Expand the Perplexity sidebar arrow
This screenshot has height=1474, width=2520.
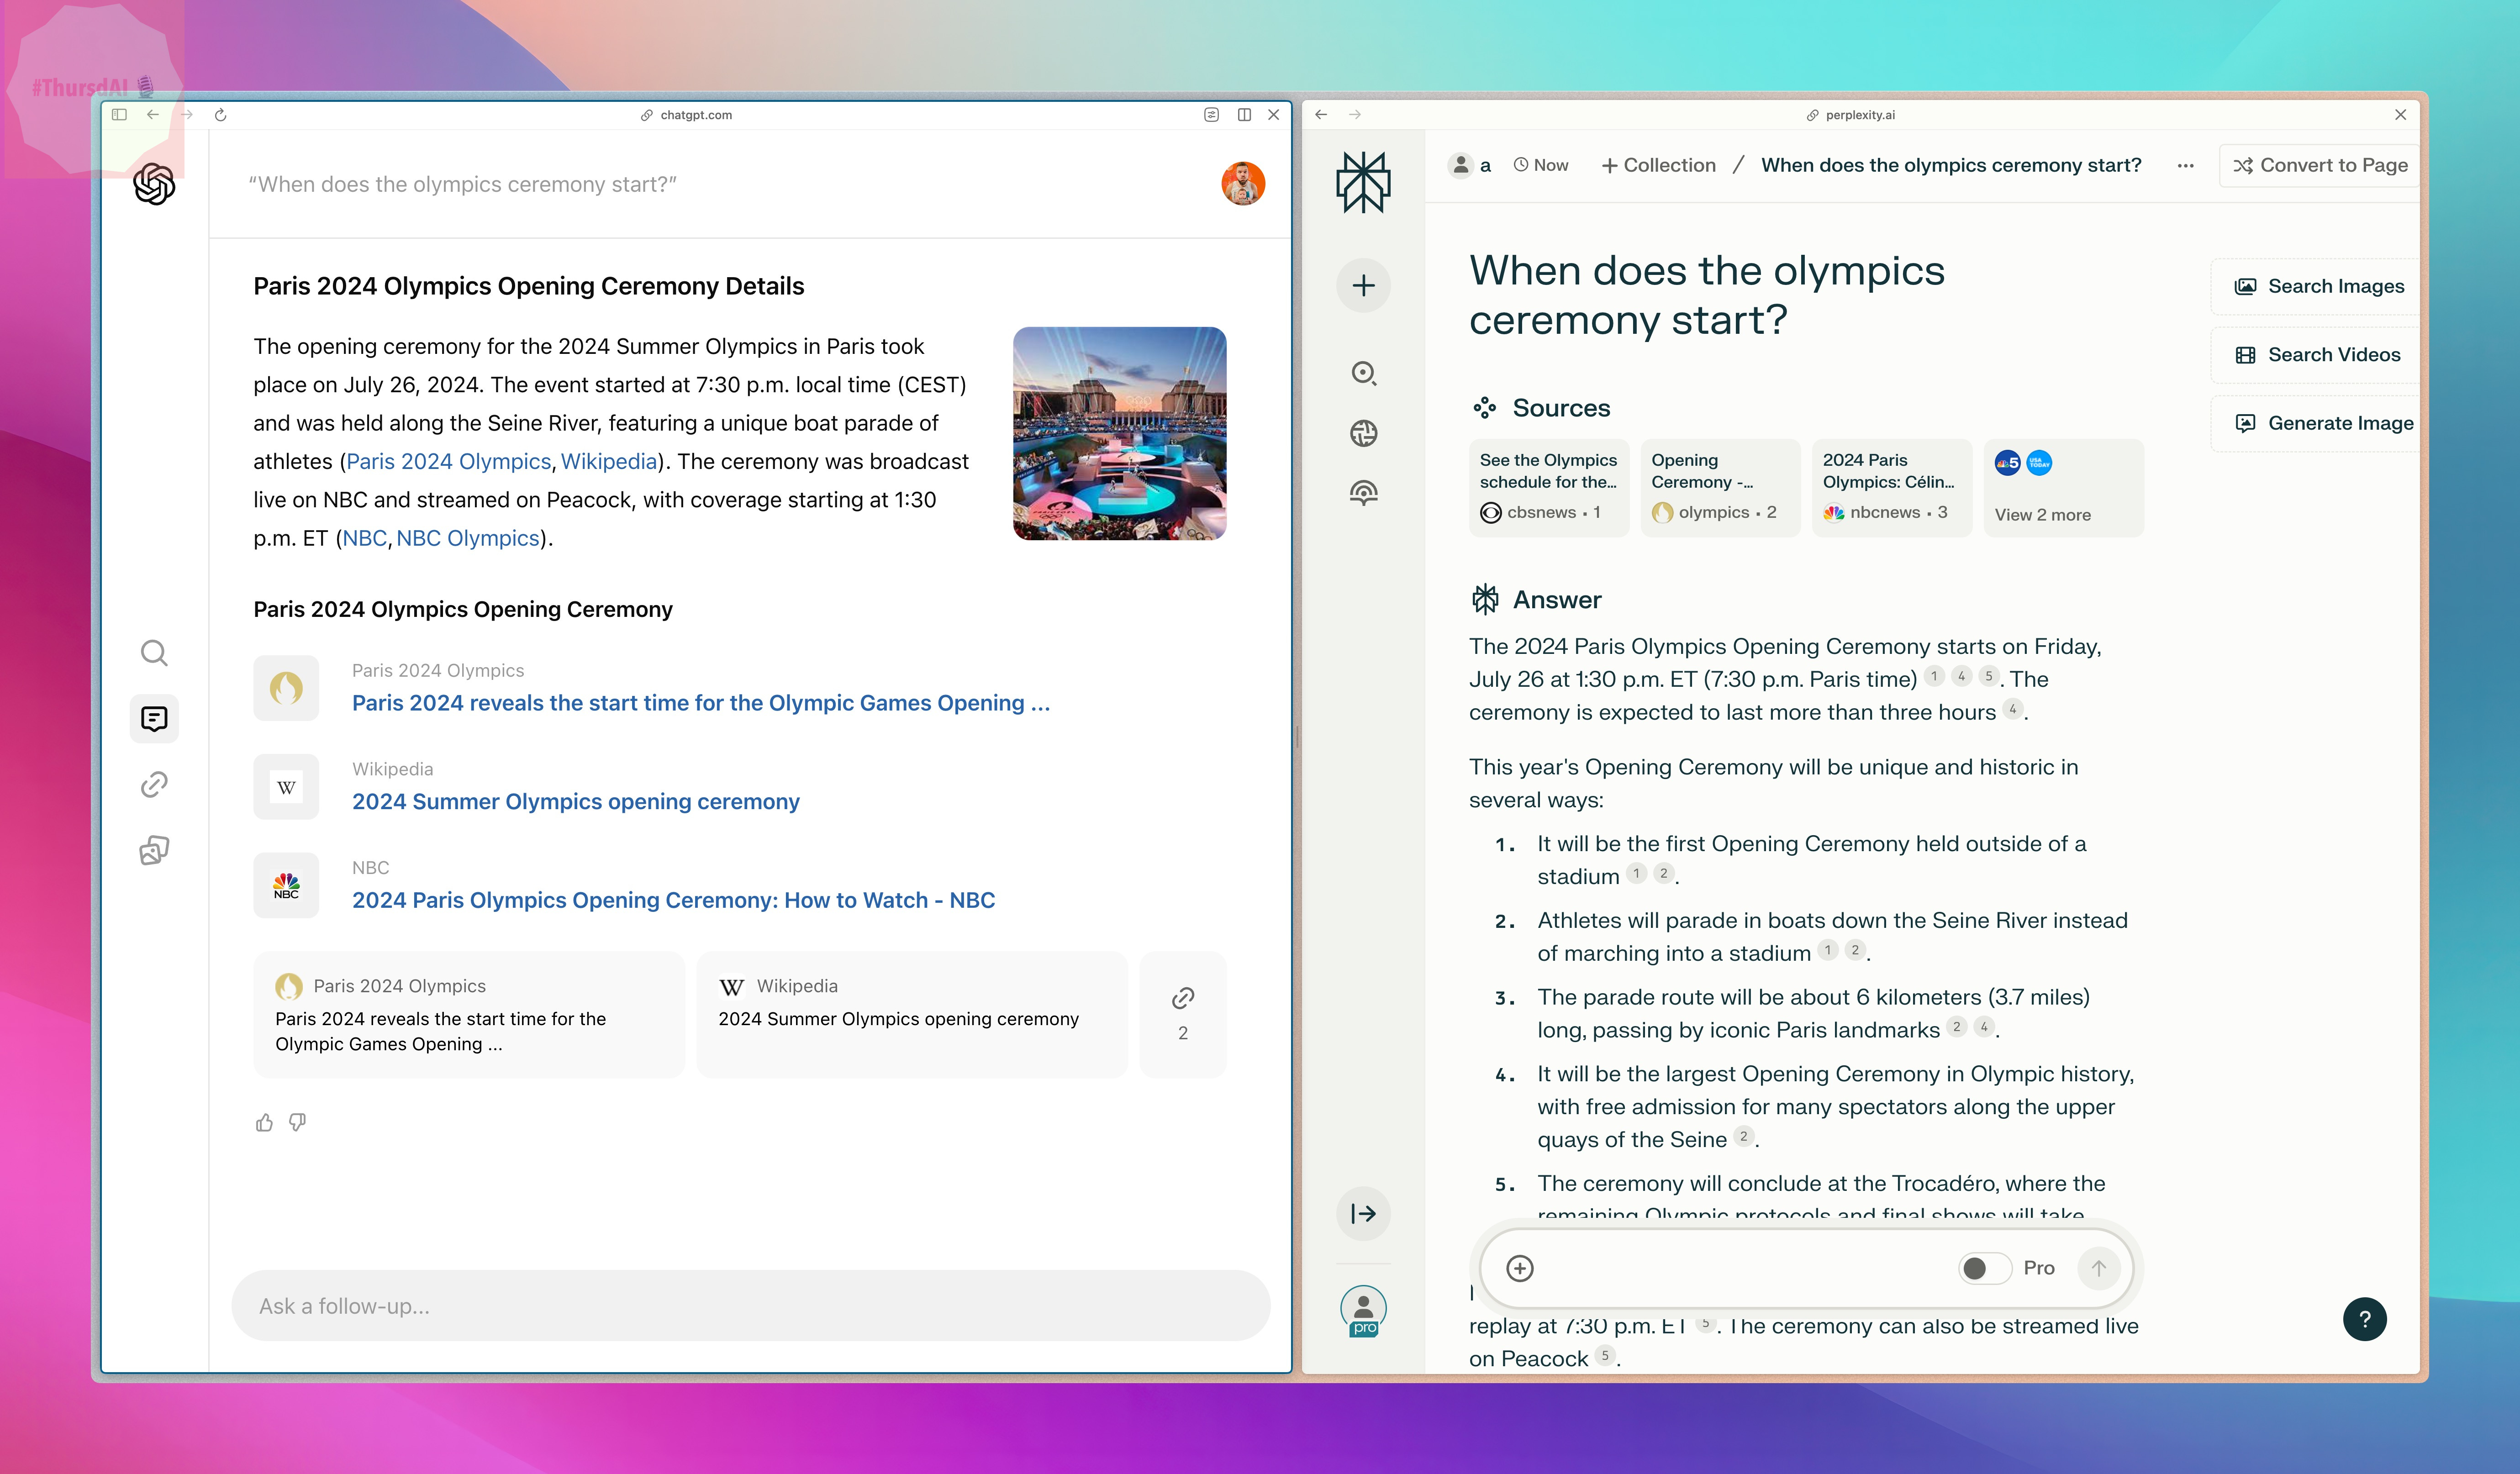[x=1363, y=1214]
